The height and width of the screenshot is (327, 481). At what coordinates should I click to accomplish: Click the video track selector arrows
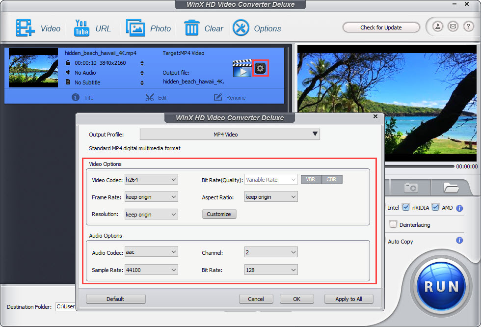142,63
